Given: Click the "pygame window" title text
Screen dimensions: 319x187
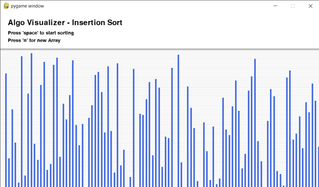Looking at the screenshot, I should [27, 6].
